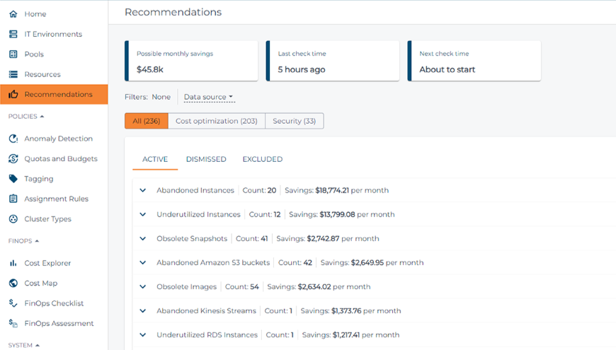The width and height of the screenshot is (616, 350).
Task: Open the Cost Map globe icon
Action: (13, 284)
